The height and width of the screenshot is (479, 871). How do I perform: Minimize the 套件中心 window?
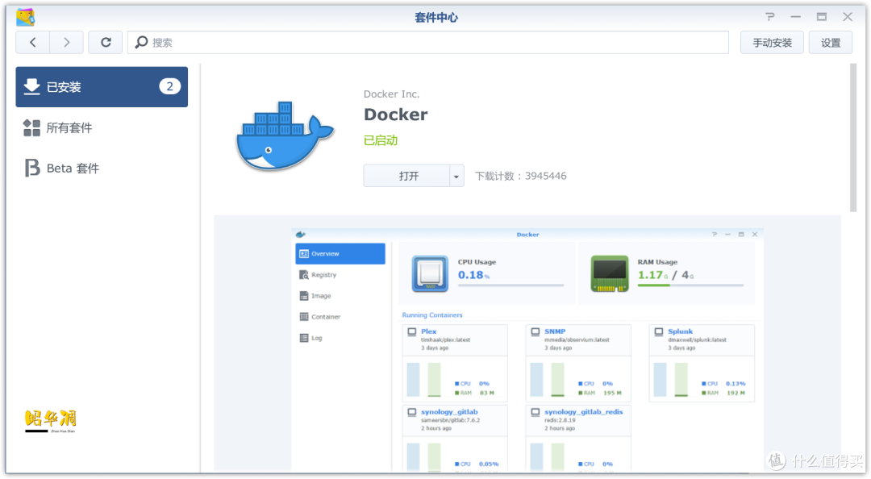point(795,17)
